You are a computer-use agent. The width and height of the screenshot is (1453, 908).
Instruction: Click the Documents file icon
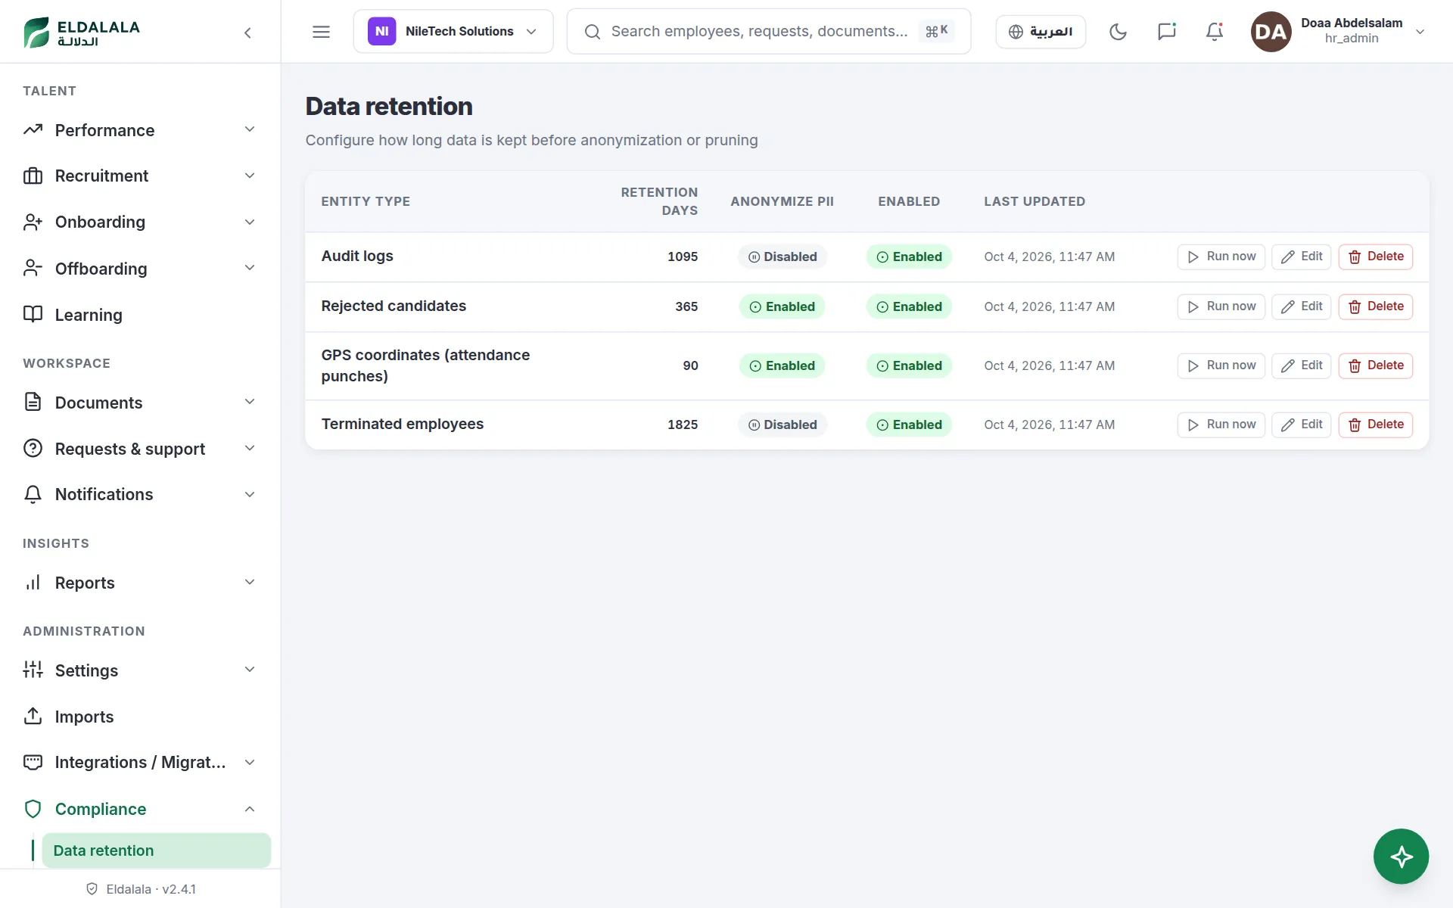tap(33, 403)
